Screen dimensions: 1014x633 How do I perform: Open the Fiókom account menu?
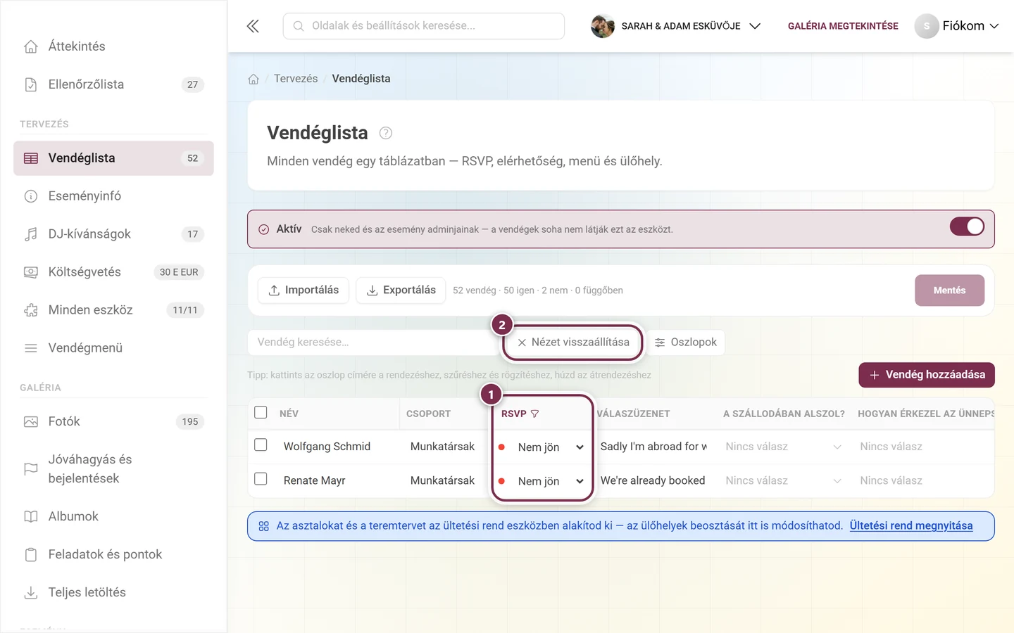[x=957, y=26]
